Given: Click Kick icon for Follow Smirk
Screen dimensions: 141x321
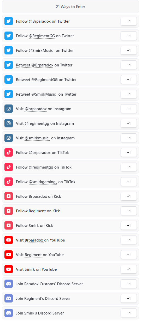Looking at the screenshot, I should (9, 226).
